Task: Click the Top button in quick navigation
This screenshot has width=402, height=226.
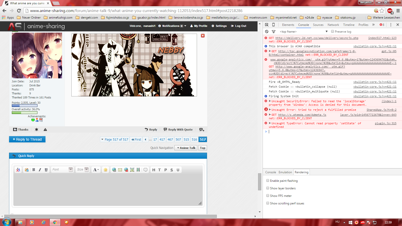Action: (x=203, y=148)
